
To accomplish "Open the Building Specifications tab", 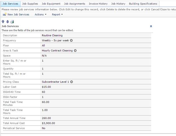I will [143, 4].
